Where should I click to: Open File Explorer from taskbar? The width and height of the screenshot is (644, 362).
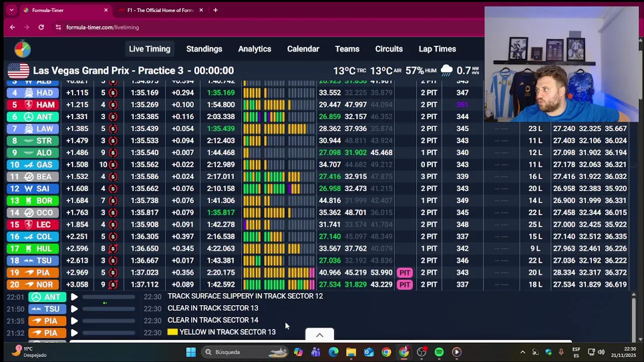(x=351, y=352)
